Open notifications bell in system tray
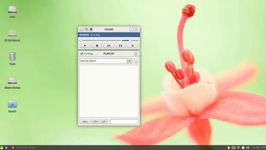 pyautogui.click(x=229, y=147)
